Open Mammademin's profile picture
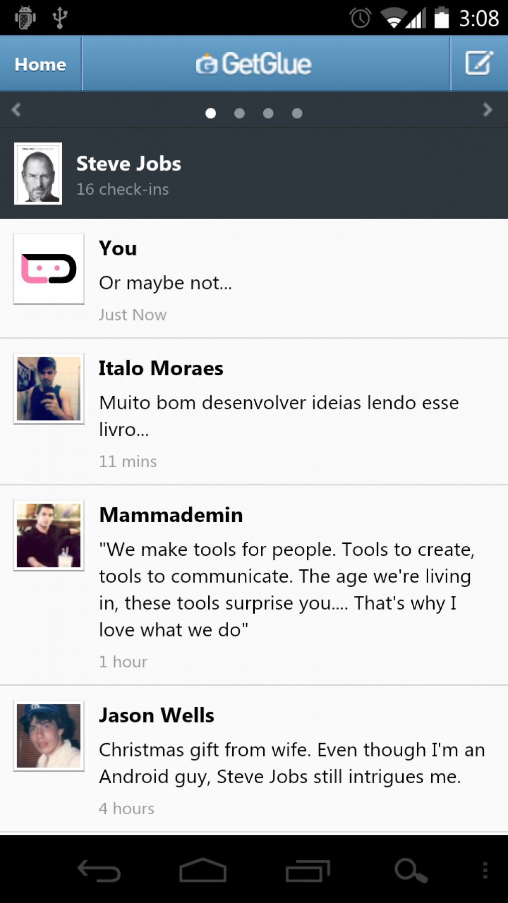Image resolution: width=508 pixels, height=903 pixels. click(x=49, y=535)
